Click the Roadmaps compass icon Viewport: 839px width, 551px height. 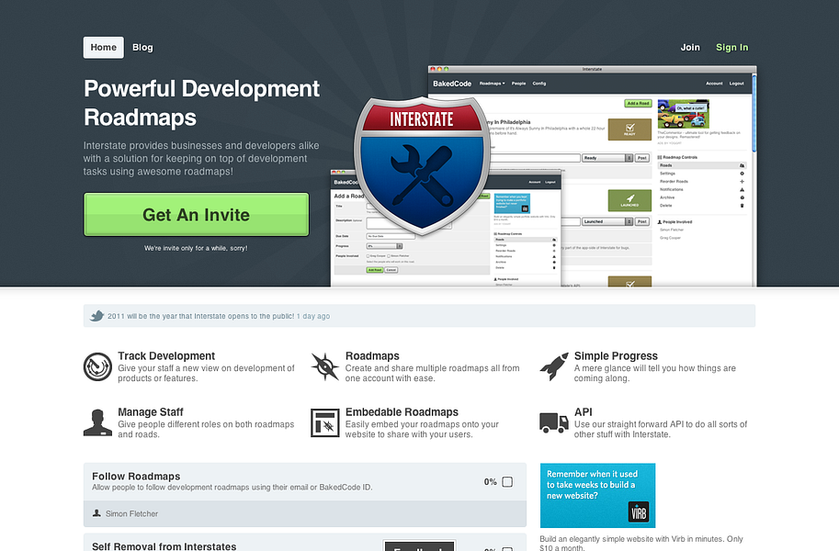(x=324, y=367)
